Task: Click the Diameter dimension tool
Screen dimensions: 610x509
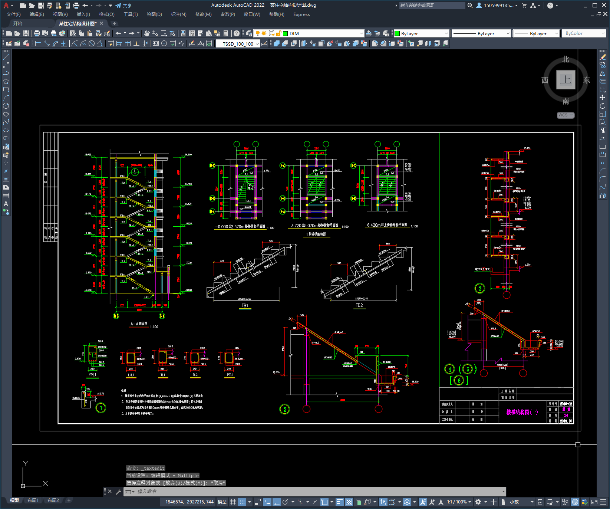Action: (92, 43)
